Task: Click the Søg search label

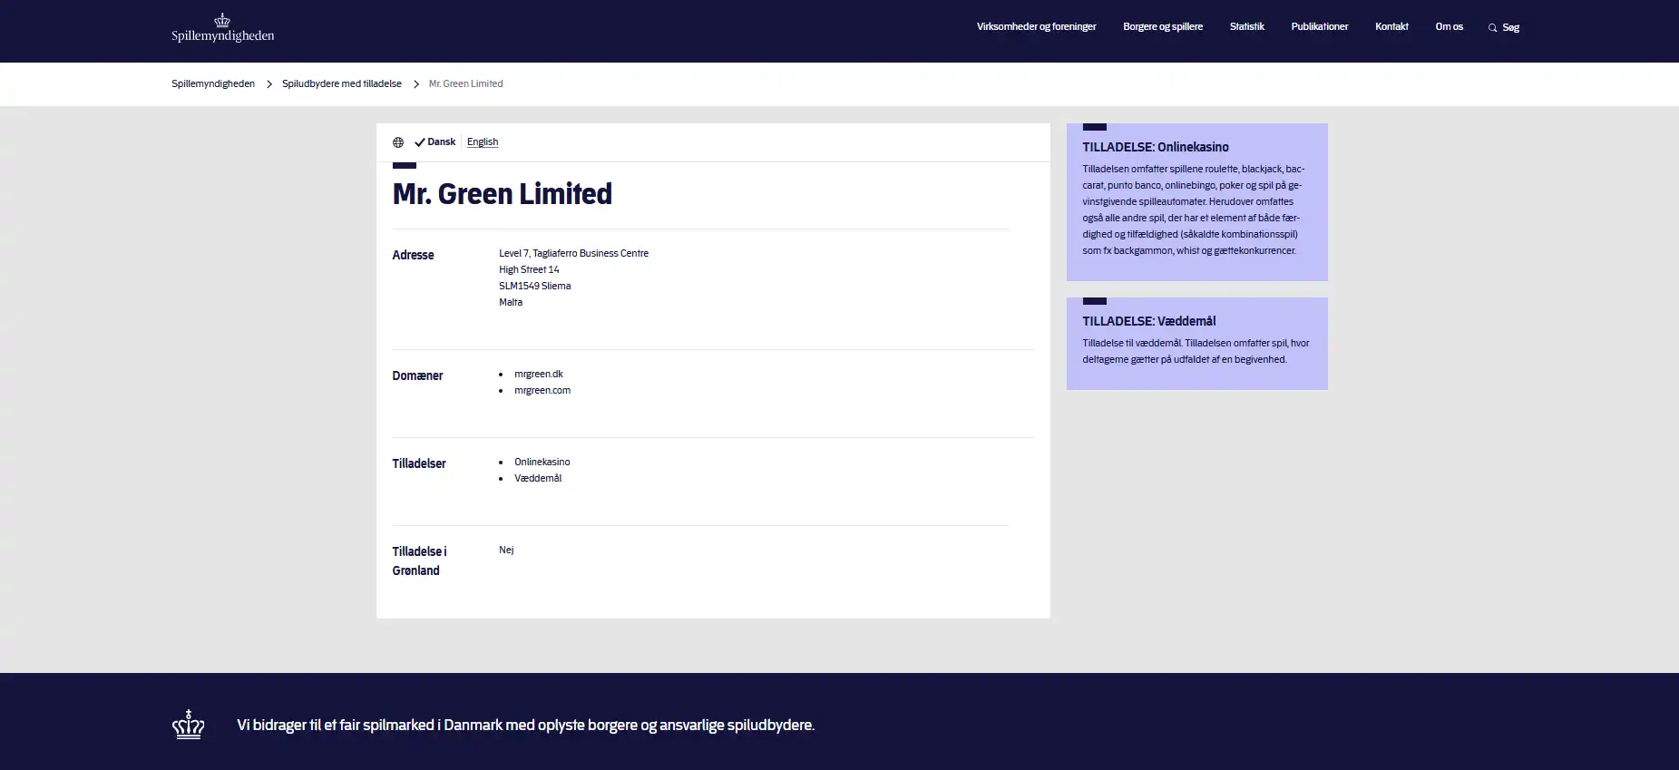Action: pos(1510,28)
